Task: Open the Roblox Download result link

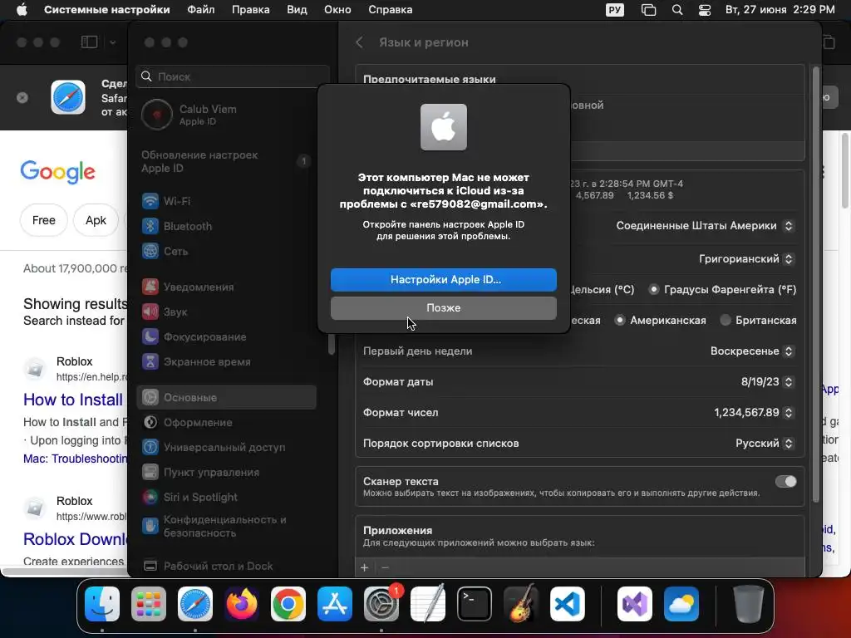Action: (75, 539)
